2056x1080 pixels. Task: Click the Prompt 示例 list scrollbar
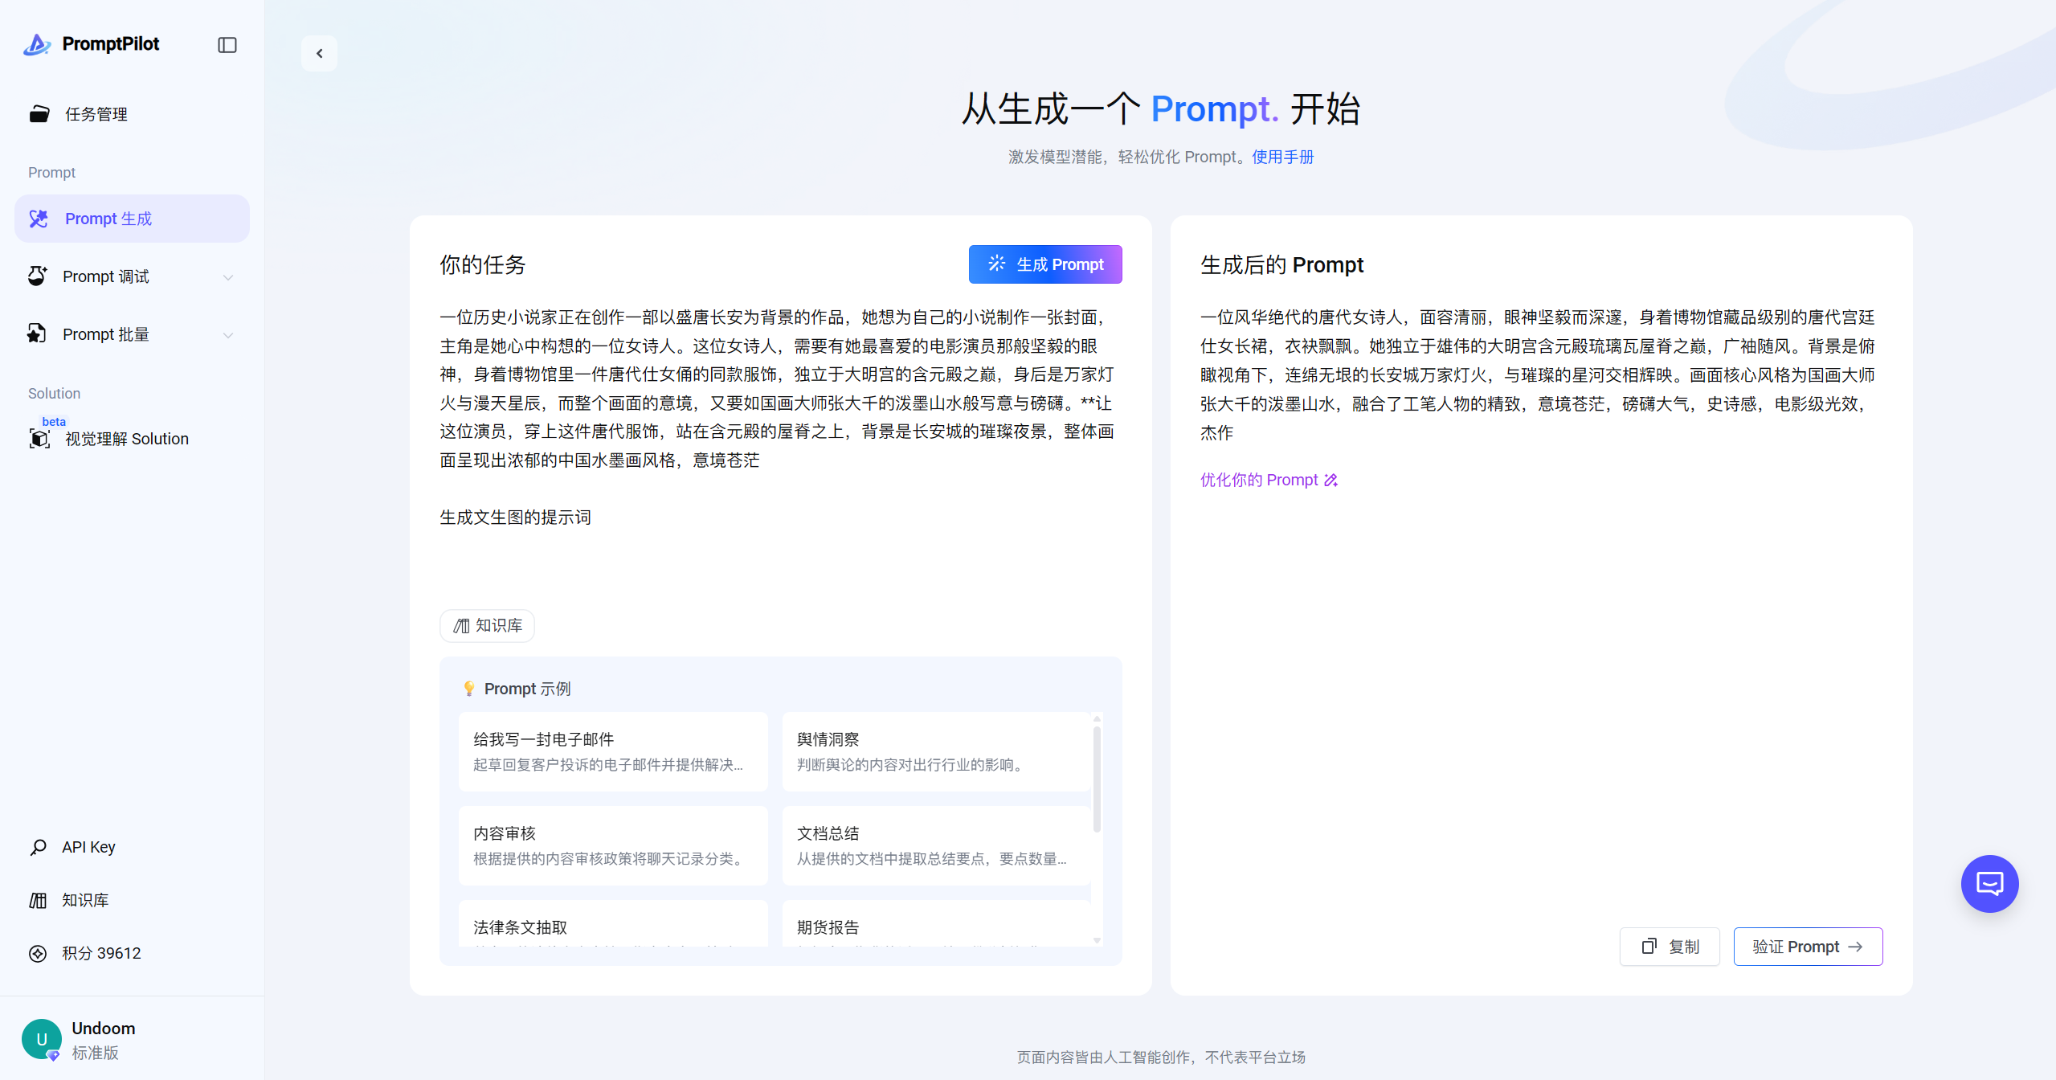(1097, 779)
